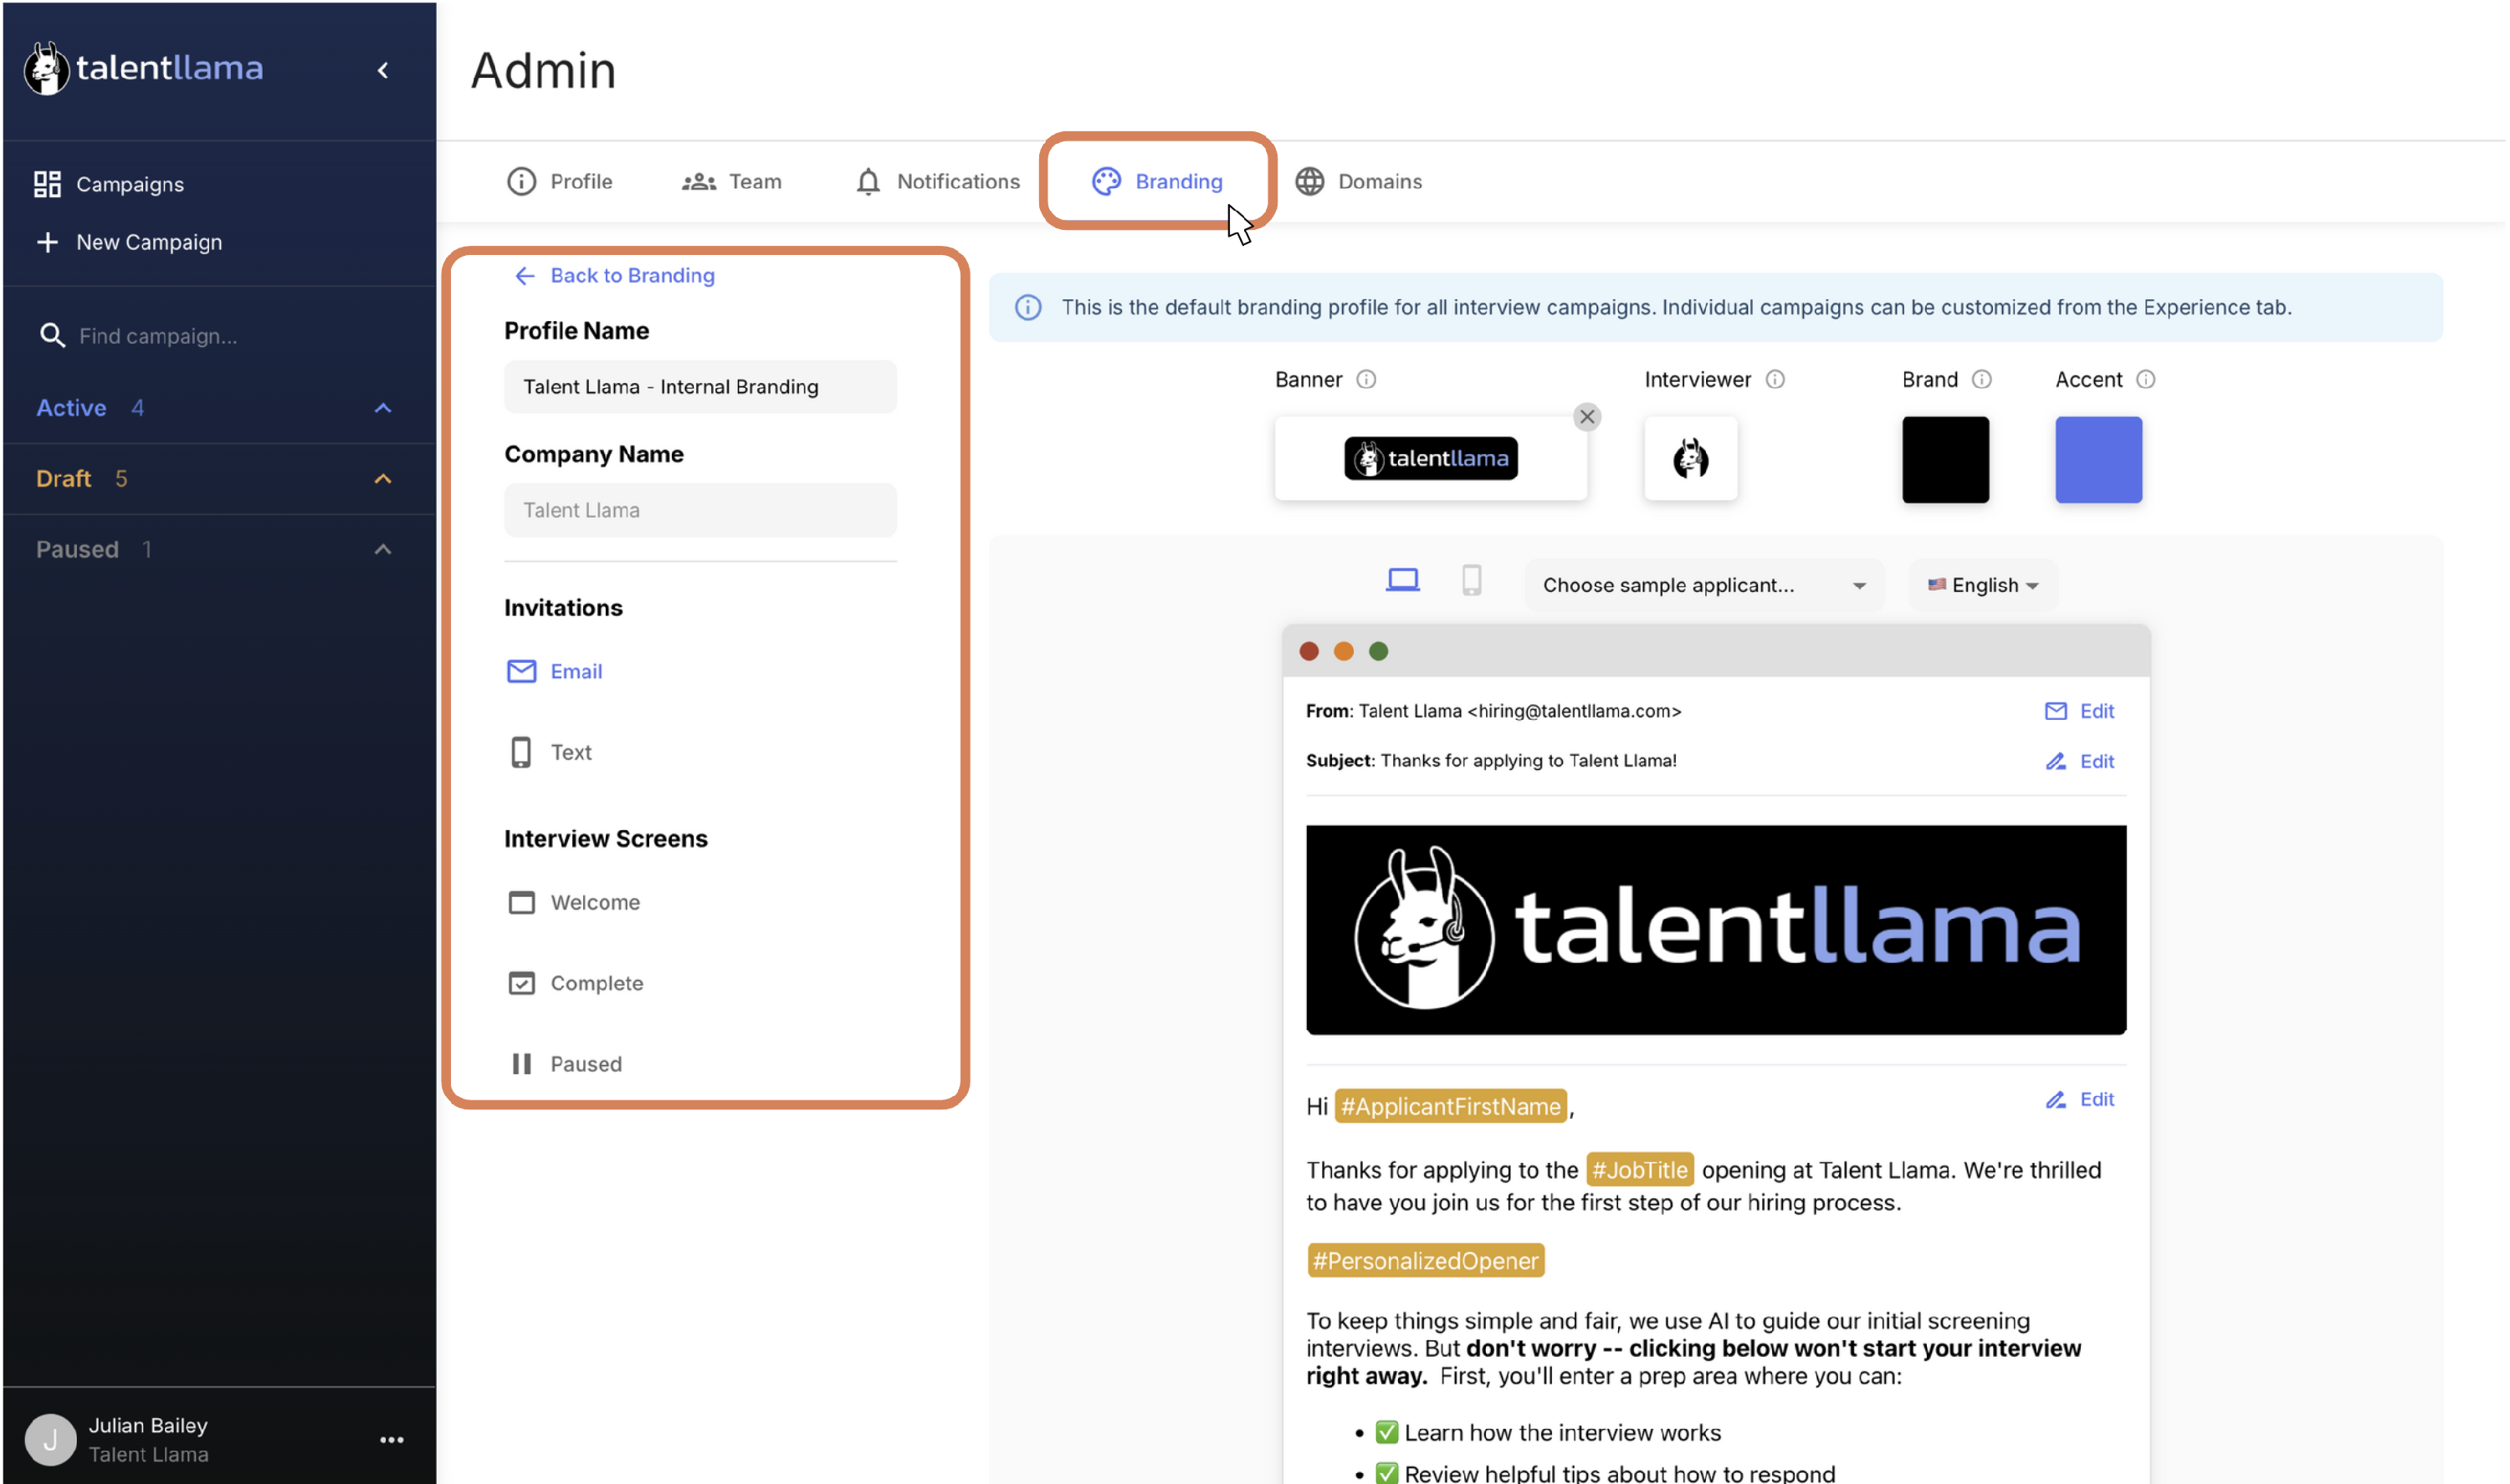Open user menu three-dots icon
Image resolution: width=2510 pixels, height=1484 pixels.
point(392,1441)
